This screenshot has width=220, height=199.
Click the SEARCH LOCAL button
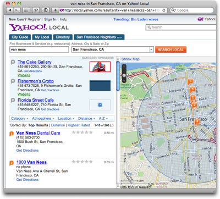(170, 49)
